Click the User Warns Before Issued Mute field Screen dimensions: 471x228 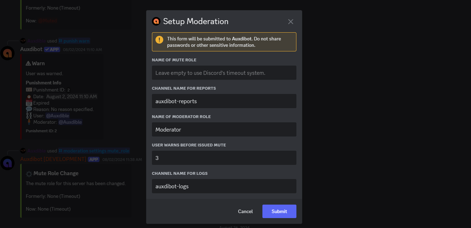pyautogui.click(x=224, y=158)
